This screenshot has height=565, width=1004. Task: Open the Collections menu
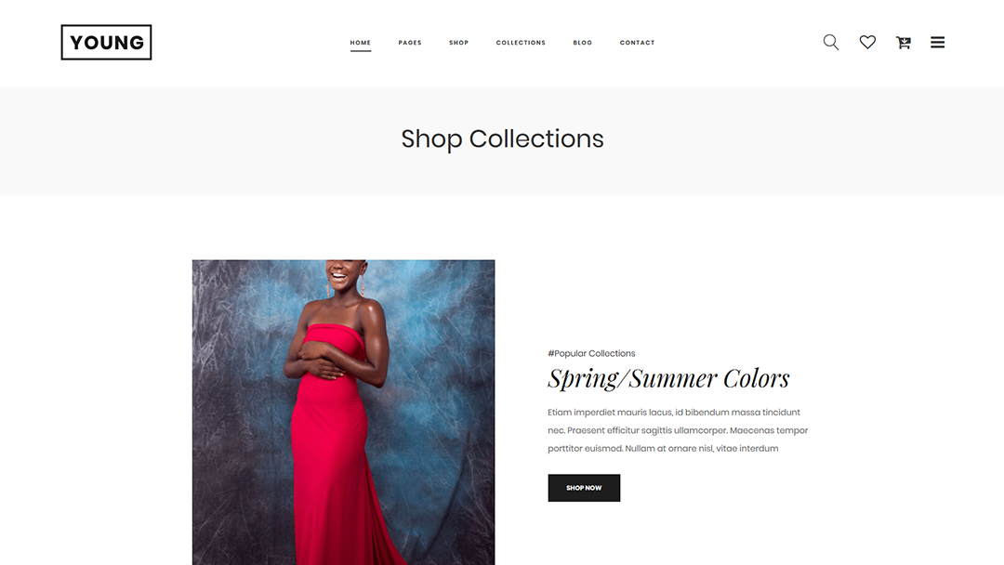521,43
